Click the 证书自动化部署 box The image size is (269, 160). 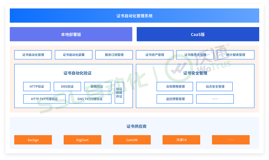click(74, 55)
